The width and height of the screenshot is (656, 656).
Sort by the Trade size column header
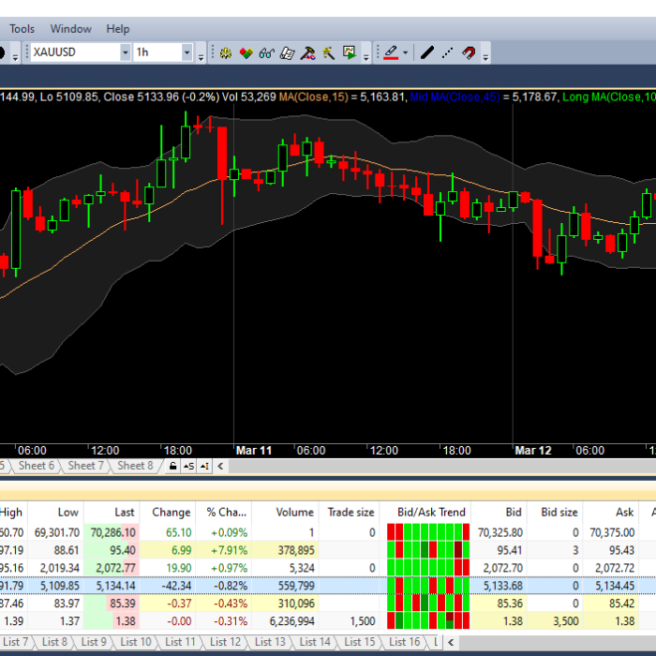pos(350,512)
